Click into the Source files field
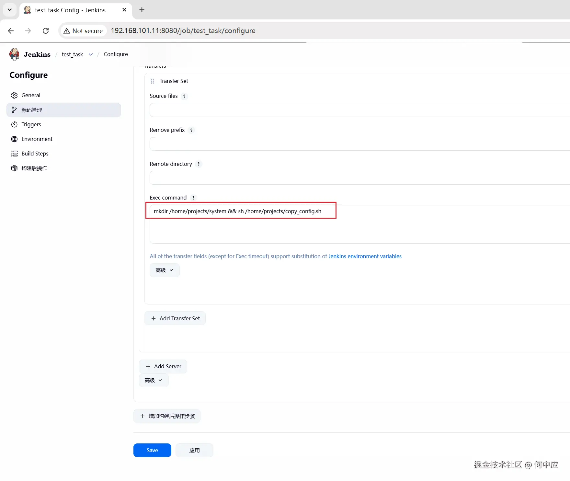The image size is (570, 481). [x=360, y=110]
